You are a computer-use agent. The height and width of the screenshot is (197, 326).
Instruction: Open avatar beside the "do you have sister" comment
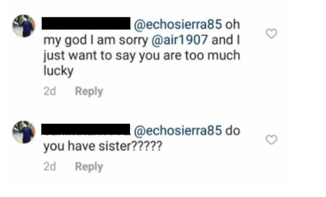pos(24,132)
